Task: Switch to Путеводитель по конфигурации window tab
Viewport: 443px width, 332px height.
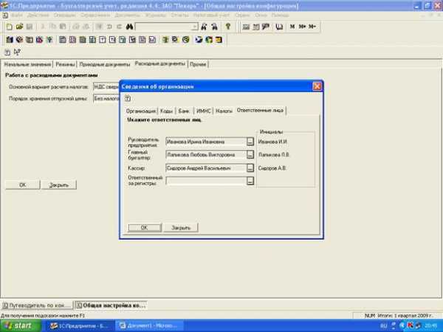Action: [x=37, y=305]
